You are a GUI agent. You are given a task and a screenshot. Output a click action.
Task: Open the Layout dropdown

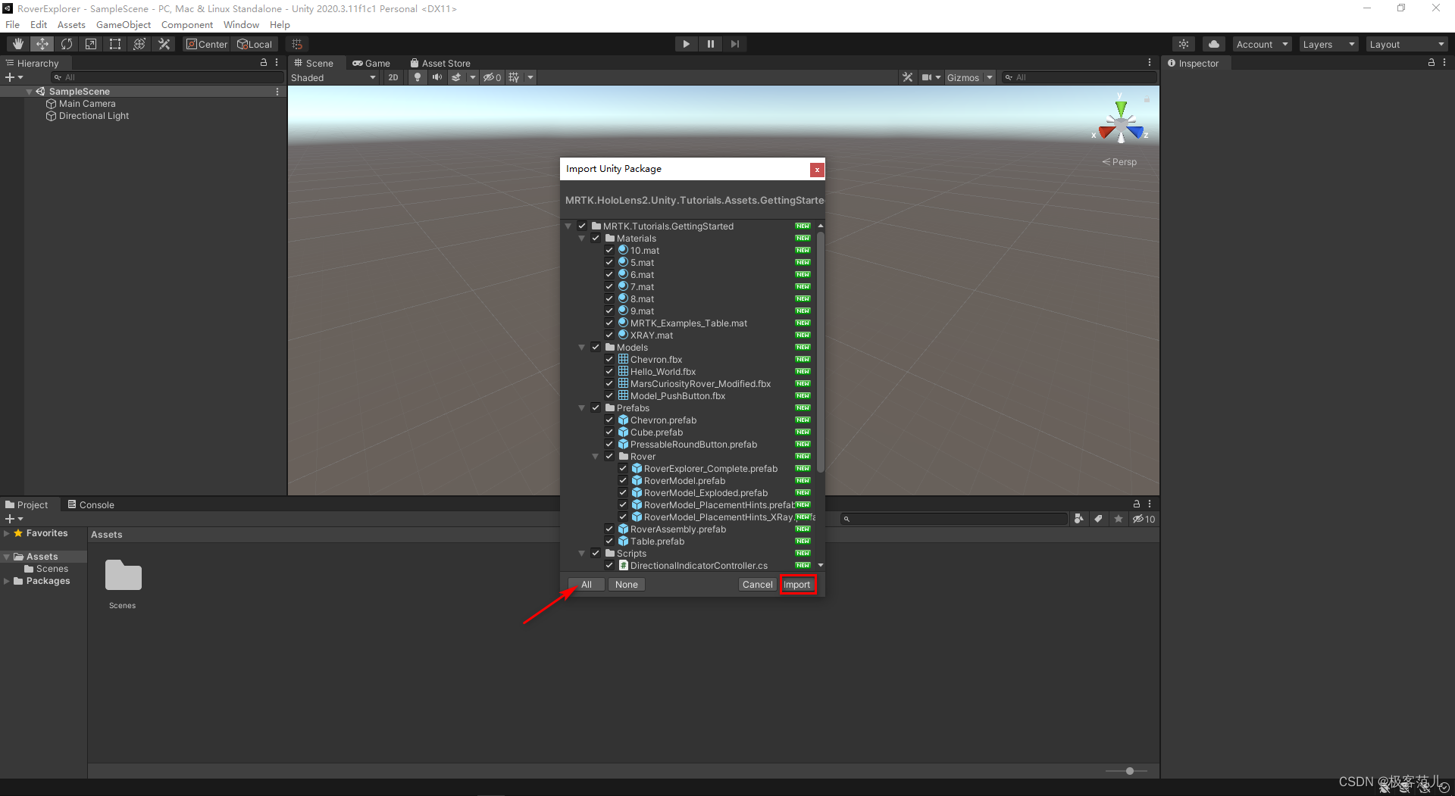click(x=1406, y=44)
